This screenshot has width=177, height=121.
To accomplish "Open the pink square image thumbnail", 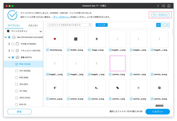I will tap(117, 63).
